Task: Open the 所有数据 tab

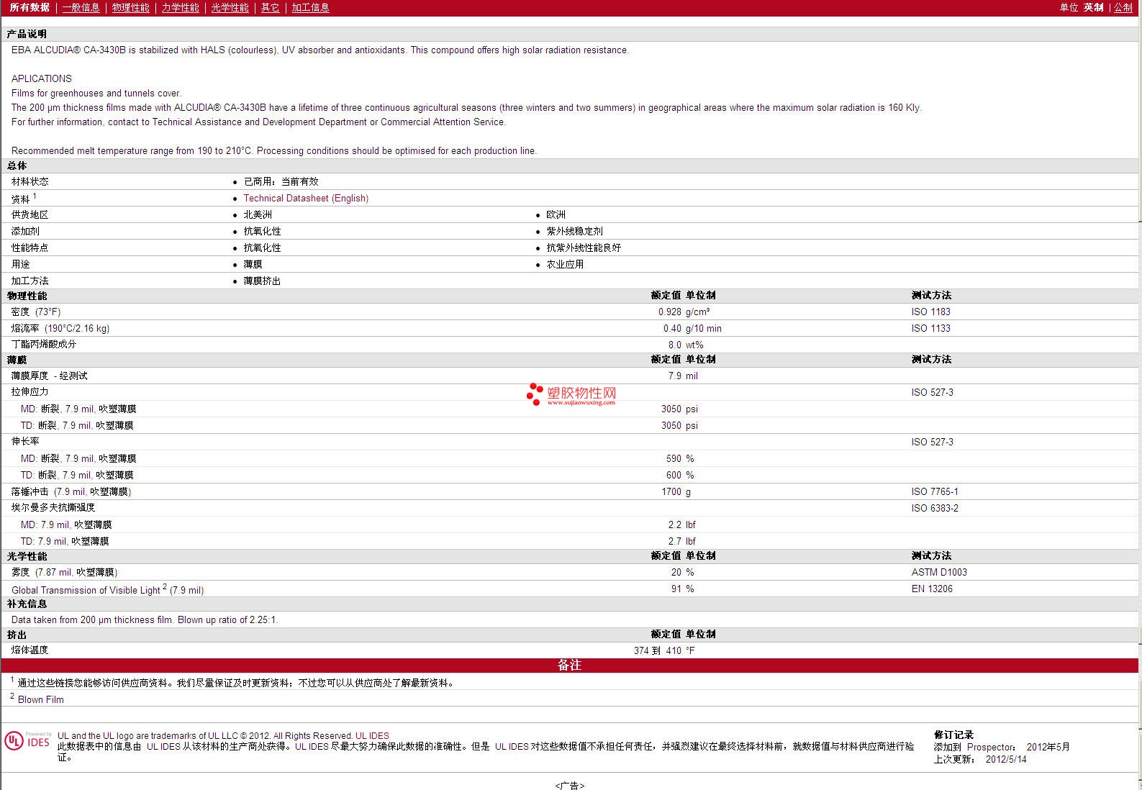Action: [30, 7]
